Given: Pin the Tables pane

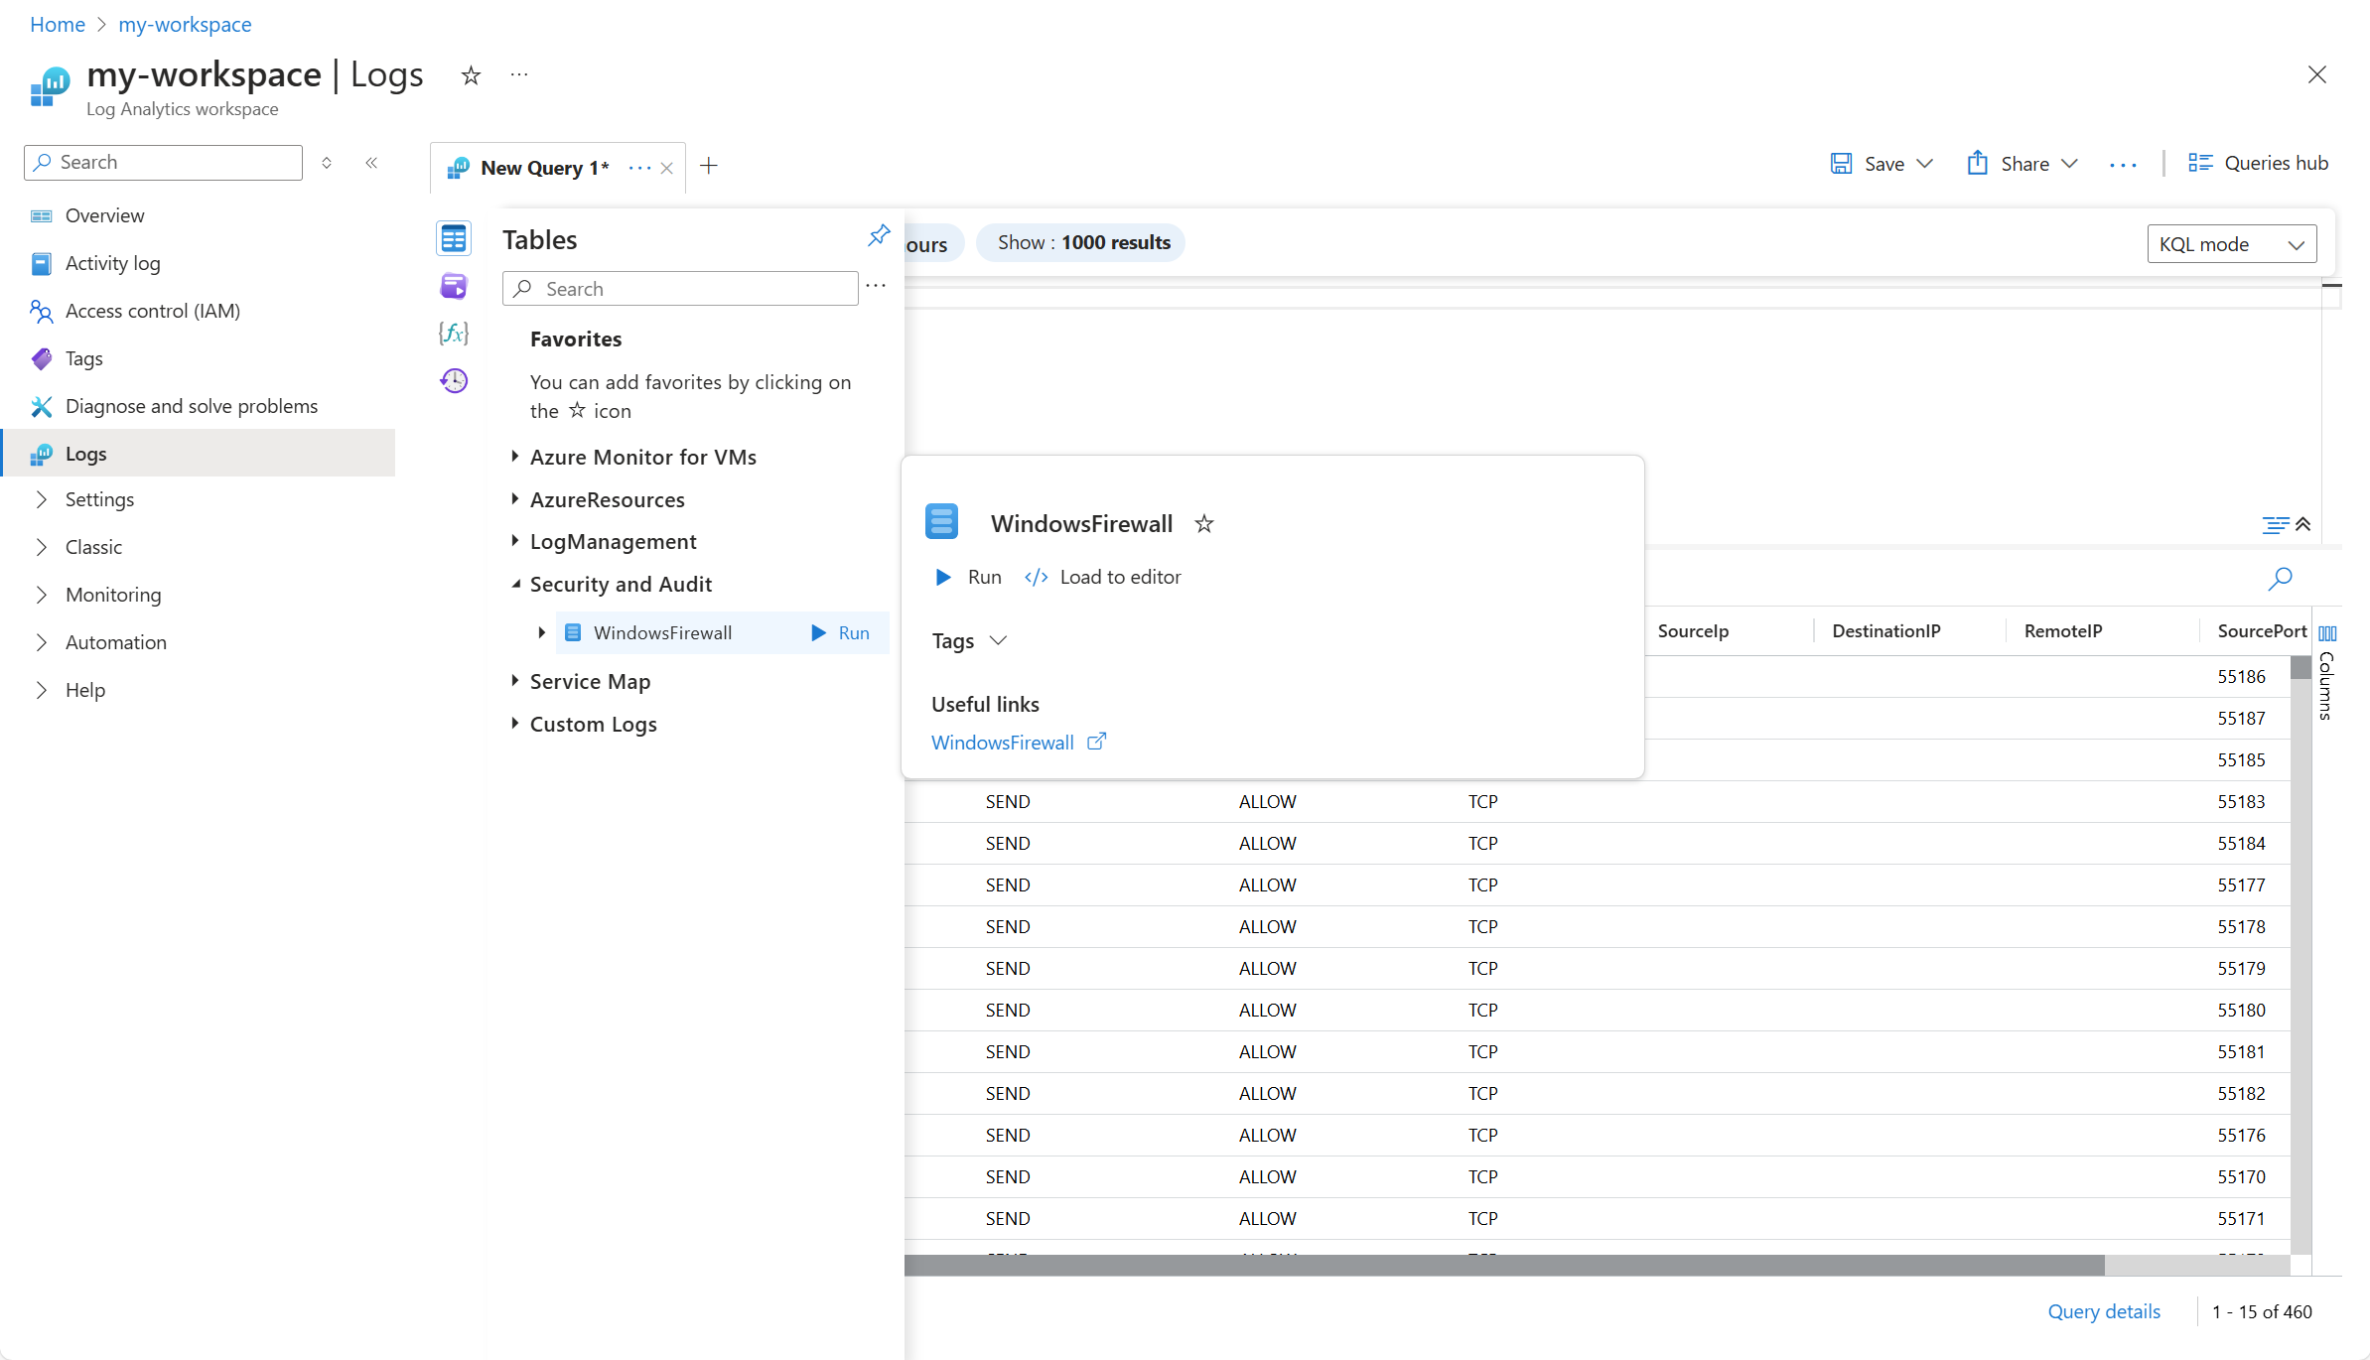Looking at the screenshot, I should tap(879, 235).
